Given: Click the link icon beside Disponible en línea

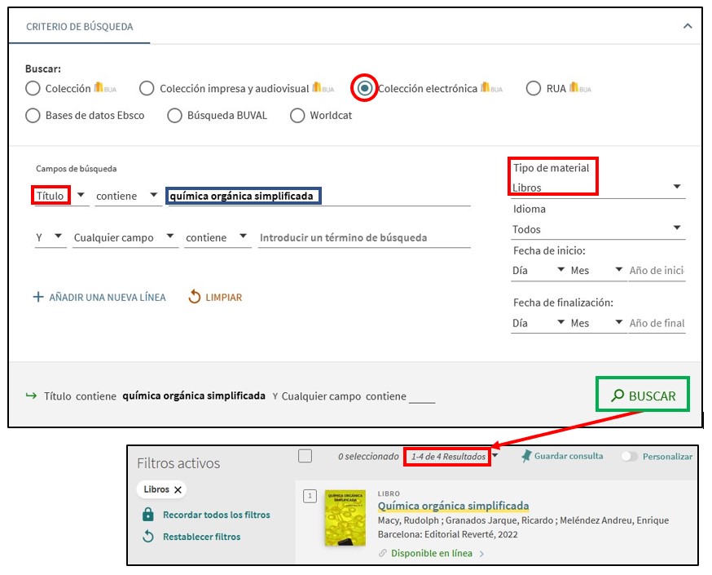Looking at the screenshot, I should click(x=383, y=554).
